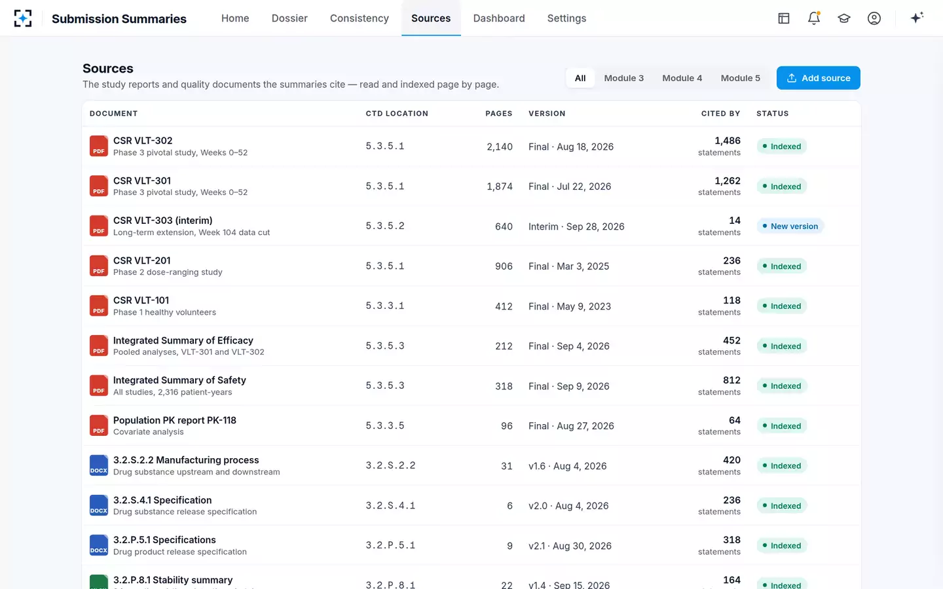Sort by the Cited By column header

pyautogui.click(x=720, y=113)
